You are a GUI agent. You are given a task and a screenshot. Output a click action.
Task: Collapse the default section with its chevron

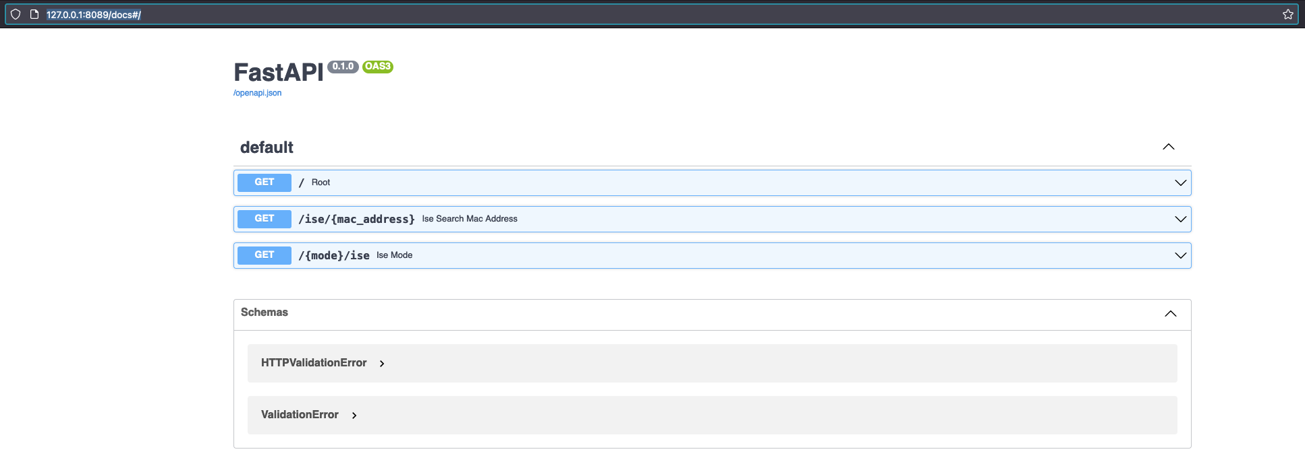[1168, 147]
